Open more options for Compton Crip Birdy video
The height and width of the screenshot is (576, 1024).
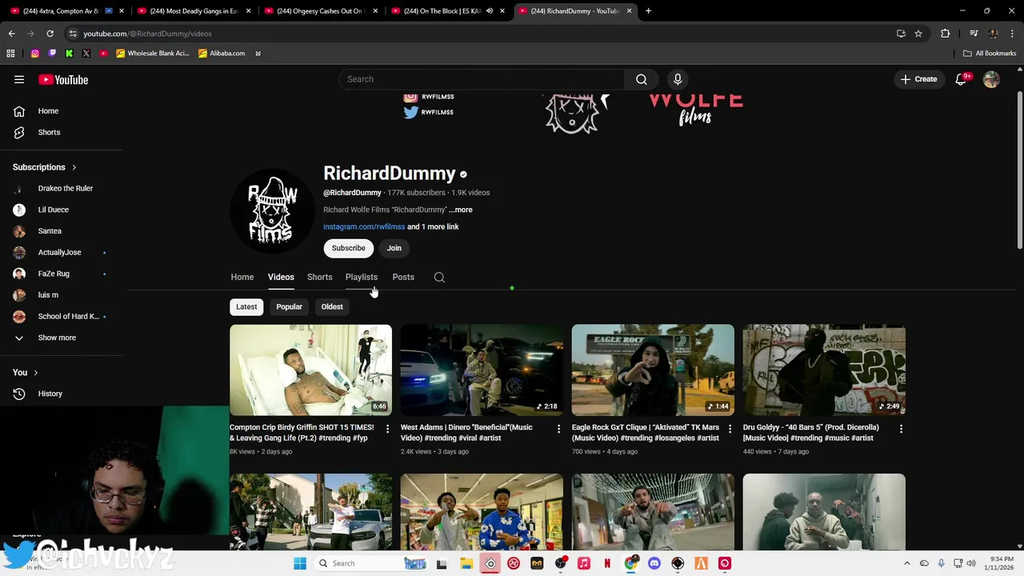tap(387, 429)
